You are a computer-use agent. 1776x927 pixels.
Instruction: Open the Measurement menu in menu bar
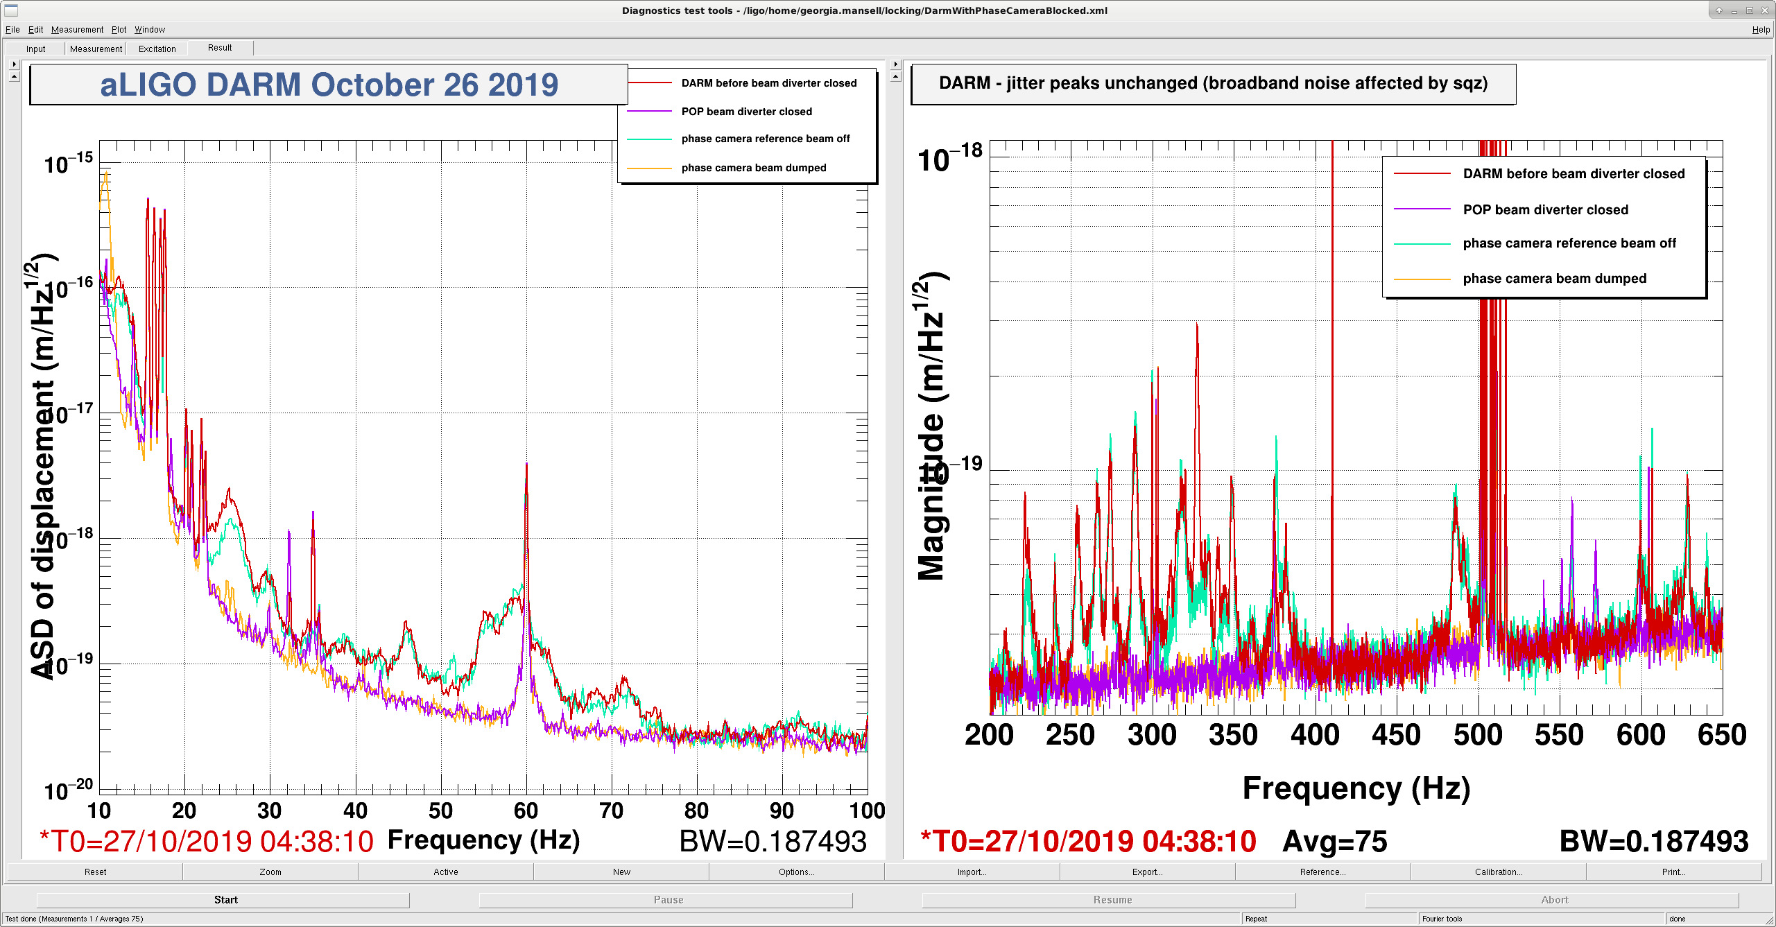point(77,30)
